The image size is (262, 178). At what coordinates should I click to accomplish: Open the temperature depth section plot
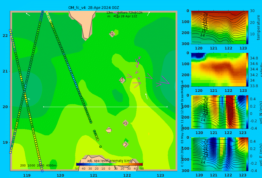click(219, 27)
